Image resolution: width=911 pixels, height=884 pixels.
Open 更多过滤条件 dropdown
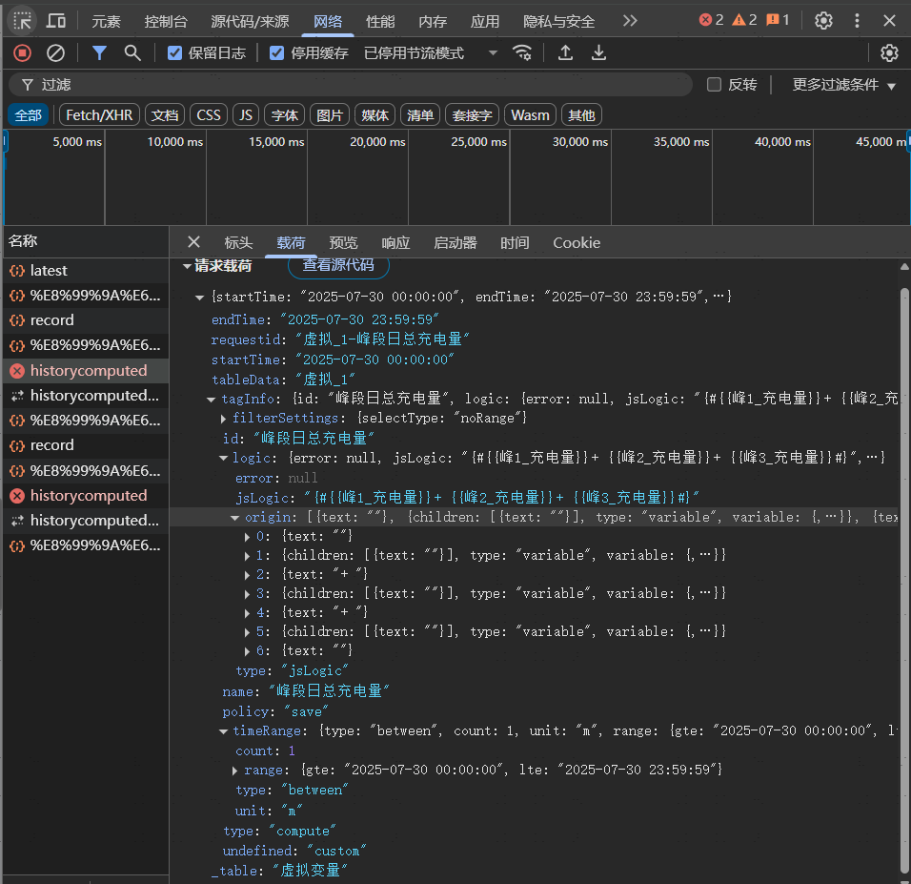pyautogui.click(x=843, y=85)
